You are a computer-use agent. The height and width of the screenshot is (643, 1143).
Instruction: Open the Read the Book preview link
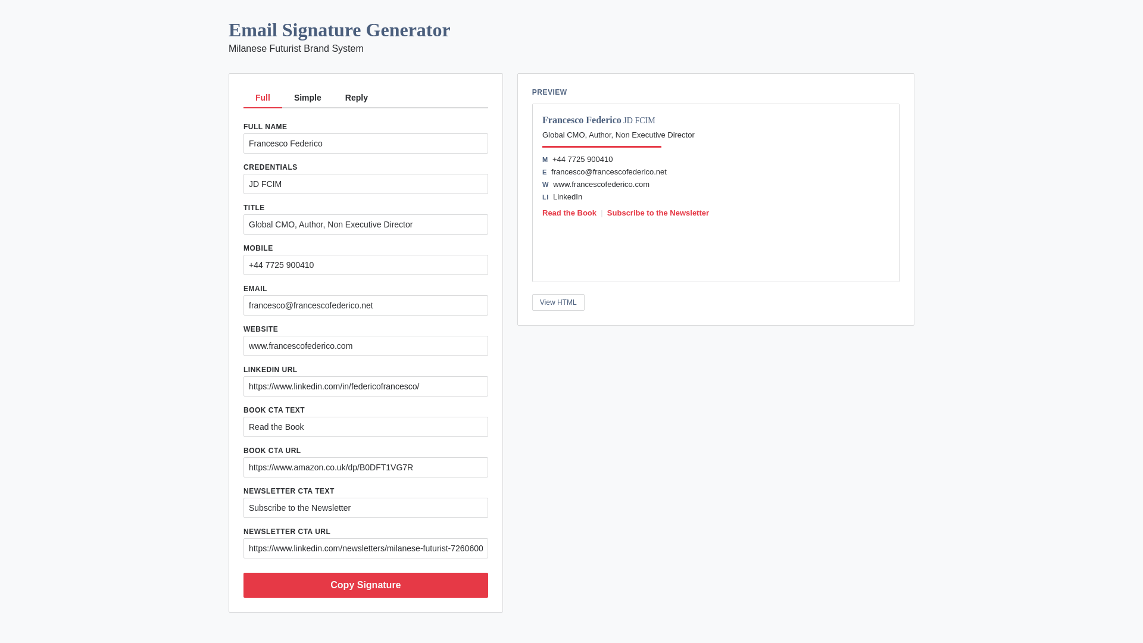569,213
